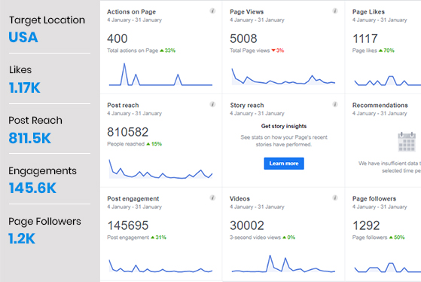Click the Get story insights heading

tap(284, 126)
